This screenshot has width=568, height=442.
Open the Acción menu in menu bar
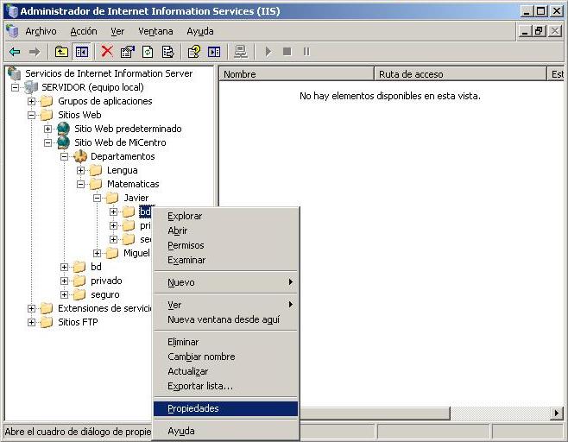click(x=84, y=31)
